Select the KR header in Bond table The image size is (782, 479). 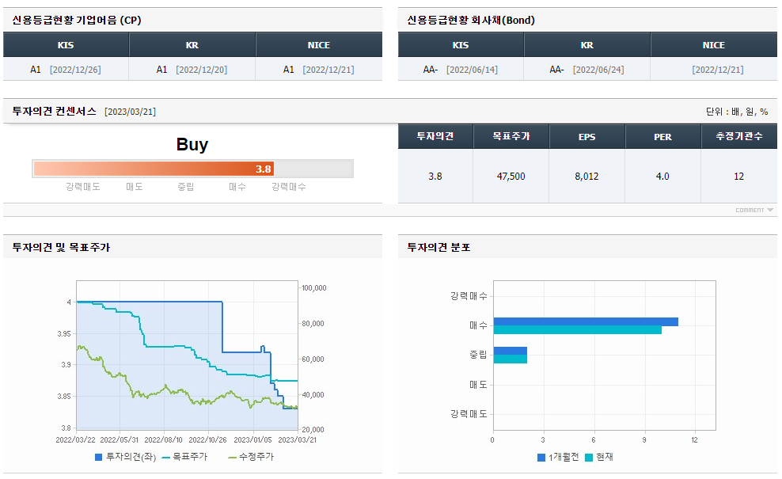pos(587,45)
